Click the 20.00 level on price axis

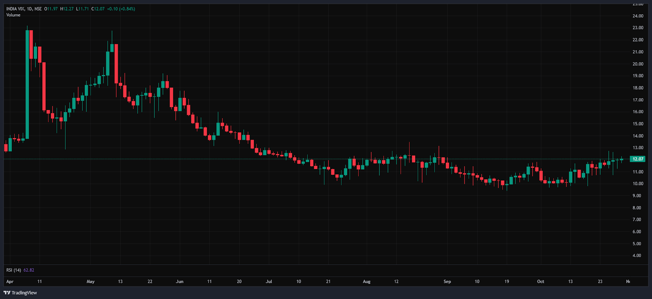638,64
